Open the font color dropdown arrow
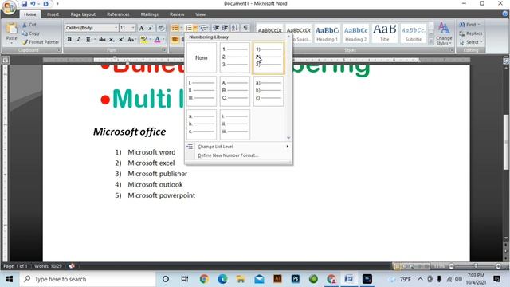The height and width of the screenshot is (287, 510). 163,39
